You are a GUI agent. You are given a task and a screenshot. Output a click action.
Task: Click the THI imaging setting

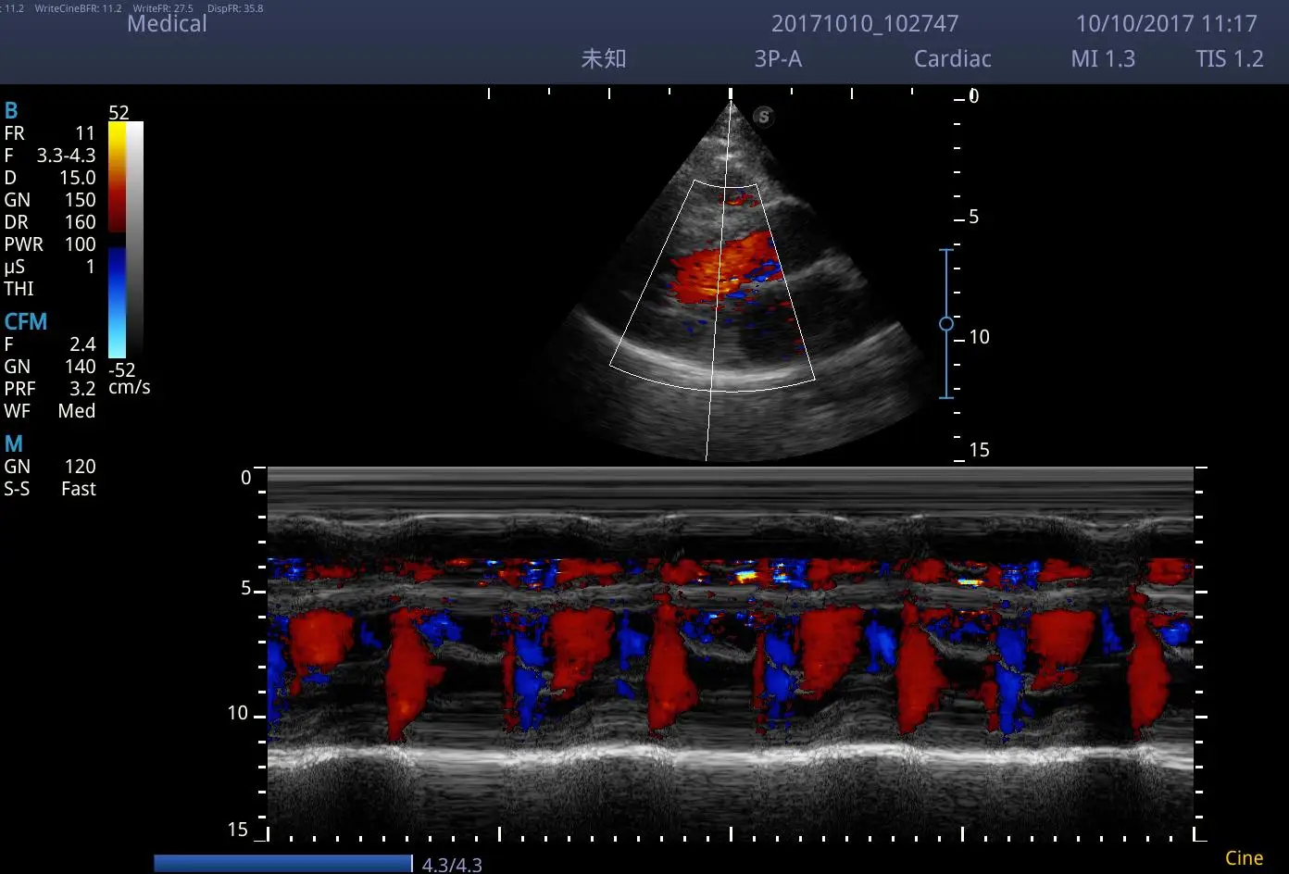pos(19,289)
